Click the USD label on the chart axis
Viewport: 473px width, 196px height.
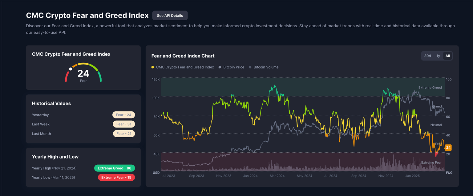coord(156,173)
